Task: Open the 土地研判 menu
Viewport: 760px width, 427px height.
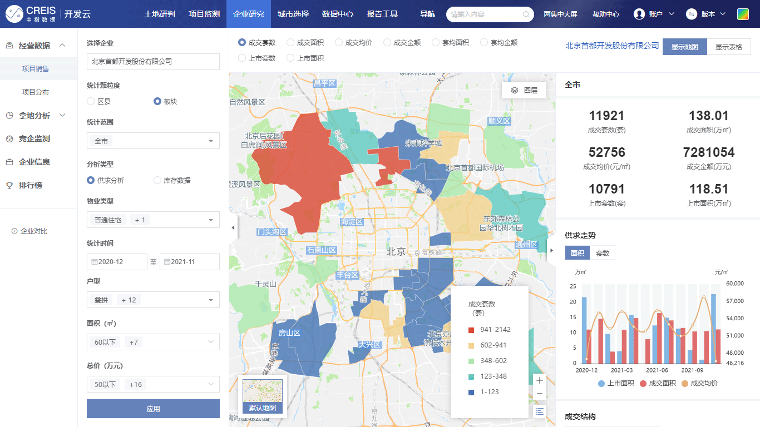Action: coord(160,14)
